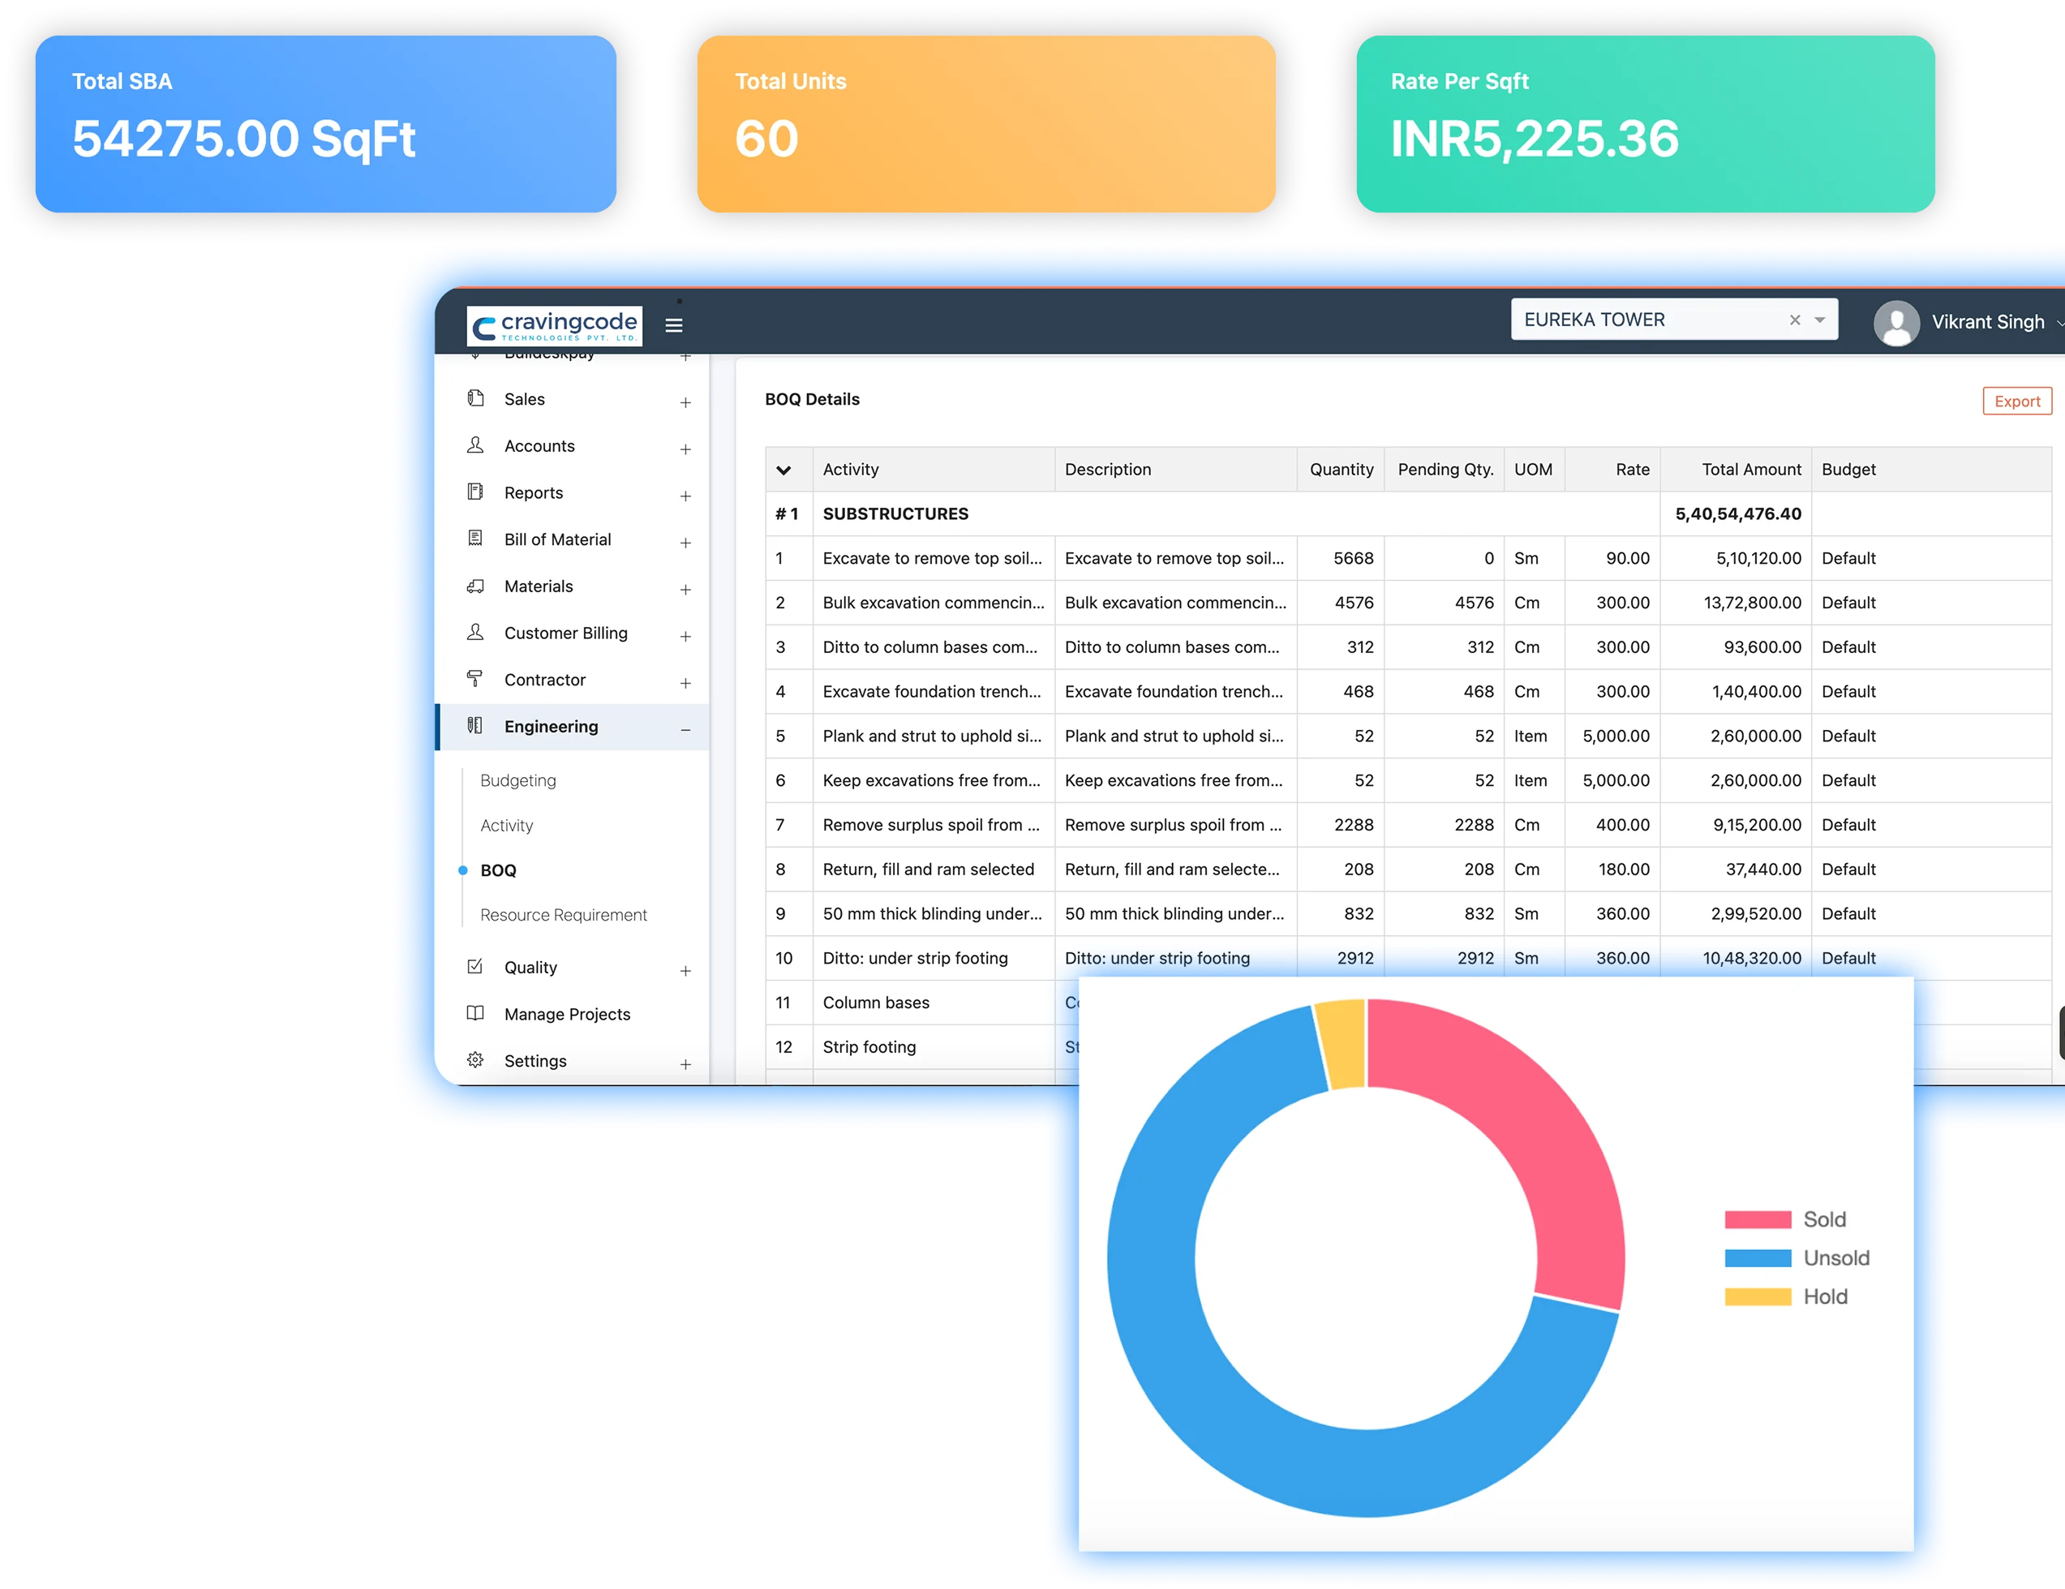
Task: Click the Customer Billing icon
Action: pos(475,632)
